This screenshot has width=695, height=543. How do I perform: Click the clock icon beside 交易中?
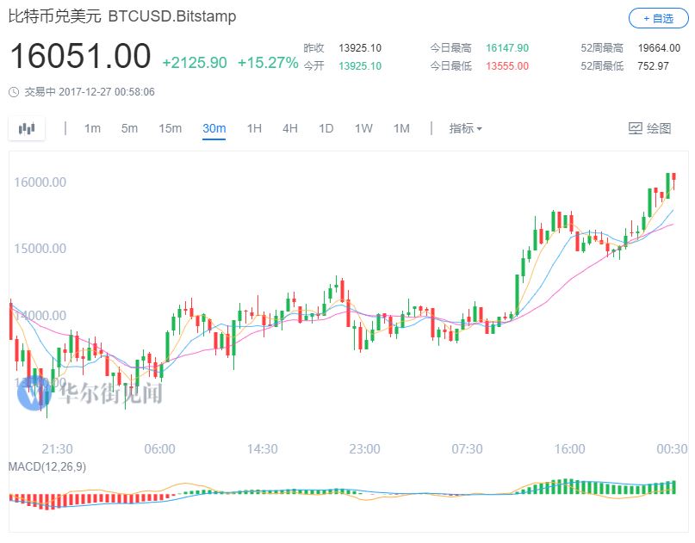(x=14, y=92)
